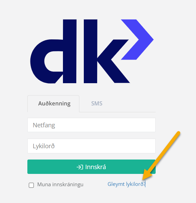Image resolution: width=196 pixels, height=203 pixels.
Task: Click the blue chevron in the logo
Action: pyautogui.click(x=137, y=40)
